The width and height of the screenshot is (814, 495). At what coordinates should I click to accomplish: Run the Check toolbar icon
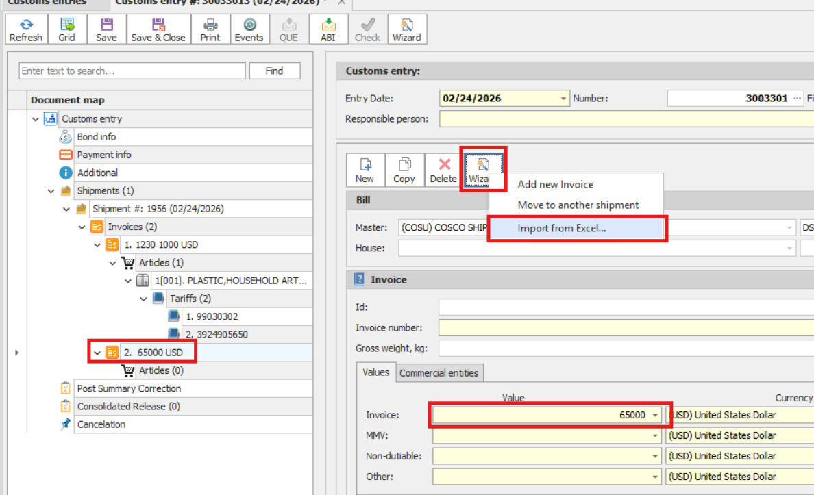click(x=367, y=29)
